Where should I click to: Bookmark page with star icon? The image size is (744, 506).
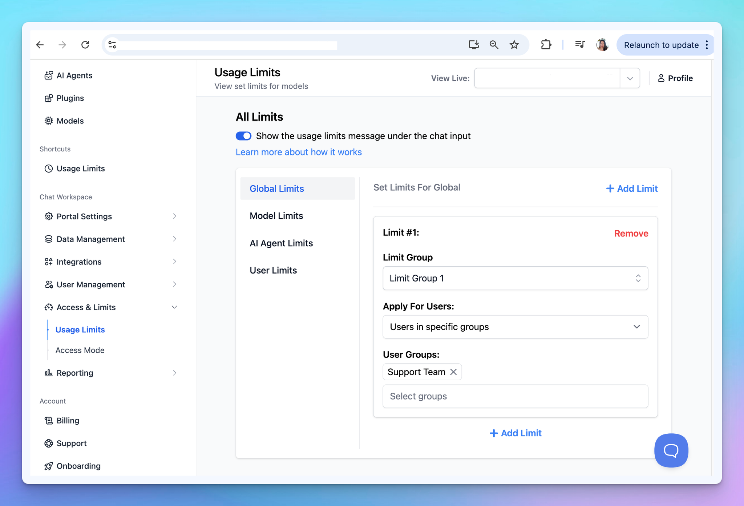[x=514, y=45]
